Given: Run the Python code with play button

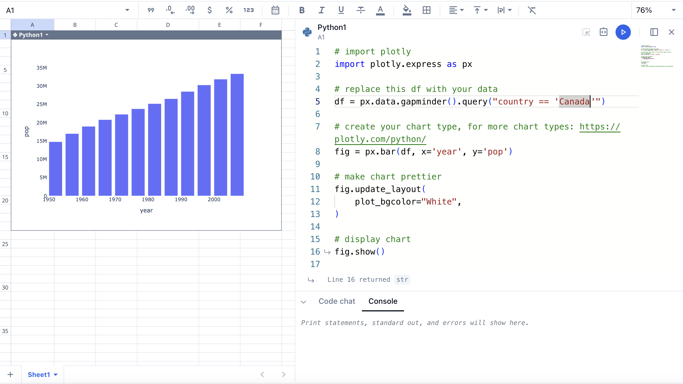Looking at the screenshot, I should [x=623, y=32].
